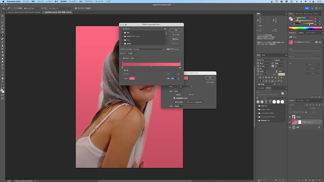Switch to the Sample_Step3.psd document tab

[25, 12]
